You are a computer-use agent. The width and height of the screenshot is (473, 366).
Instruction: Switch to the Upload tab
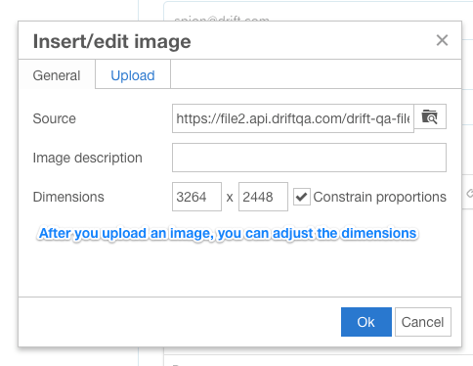[133, 75]
